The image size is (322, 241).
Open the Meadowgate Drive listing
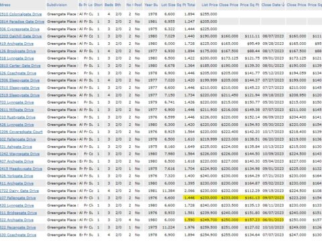coord(21,169)
